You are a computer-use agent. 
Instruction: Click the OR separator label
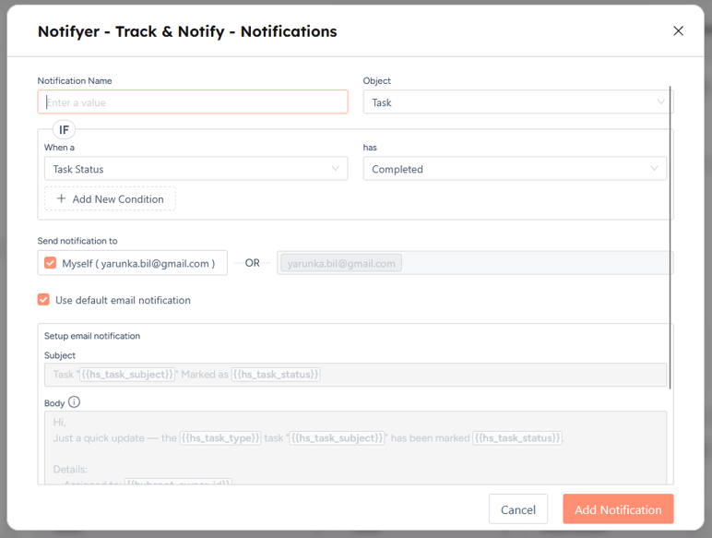pos(252,263)
